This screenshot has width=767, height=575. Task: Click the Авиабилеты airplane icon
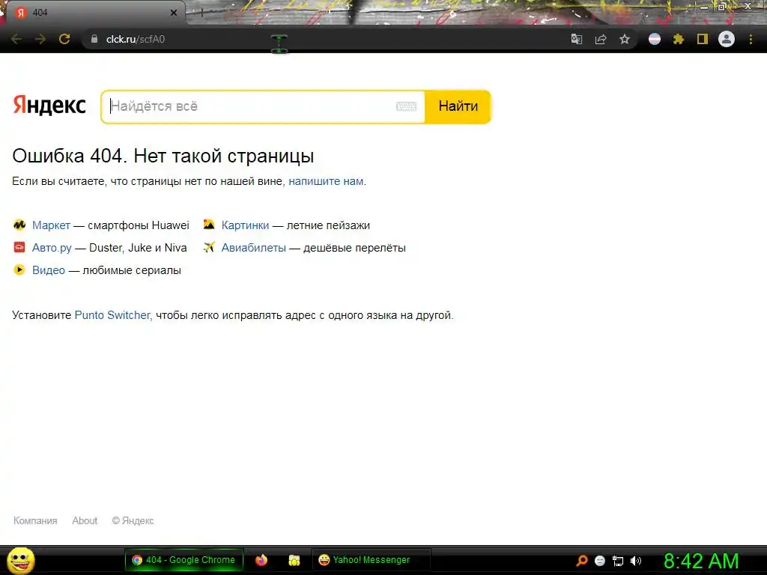(209, 247)
